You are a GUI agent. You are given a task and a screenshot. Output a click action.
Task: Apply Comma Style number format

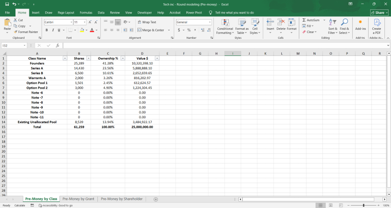tap(195, 30)
